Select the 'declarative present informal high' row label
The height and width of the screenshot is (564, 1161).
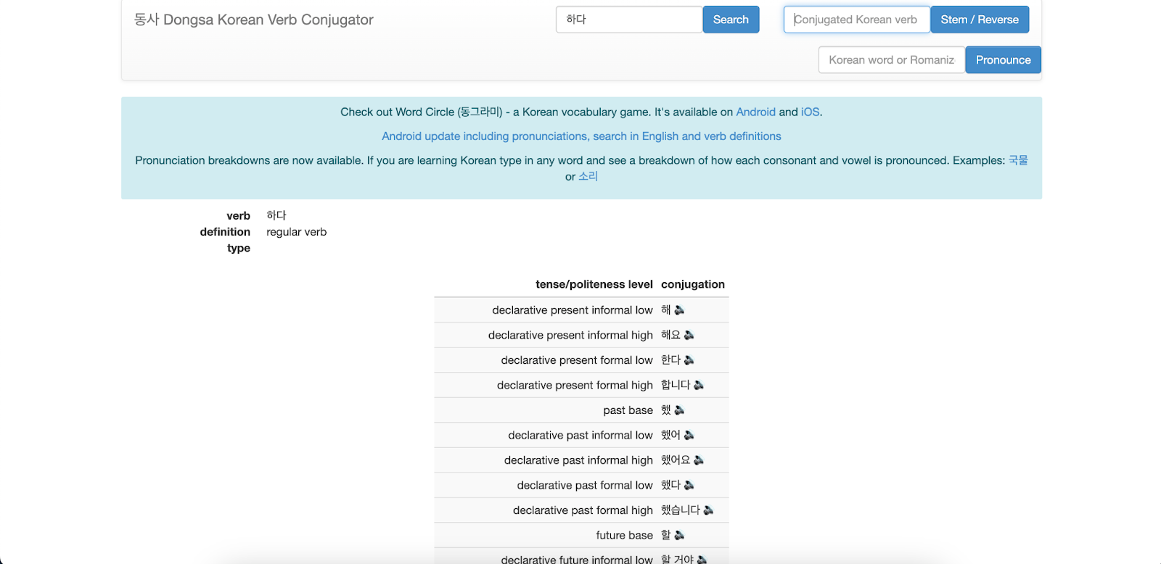tap(570, 335)
